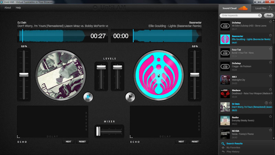This screenshot has height=155, width=275.
Task: Click the 'Midnight City' track title
Action: coord(239,80)
